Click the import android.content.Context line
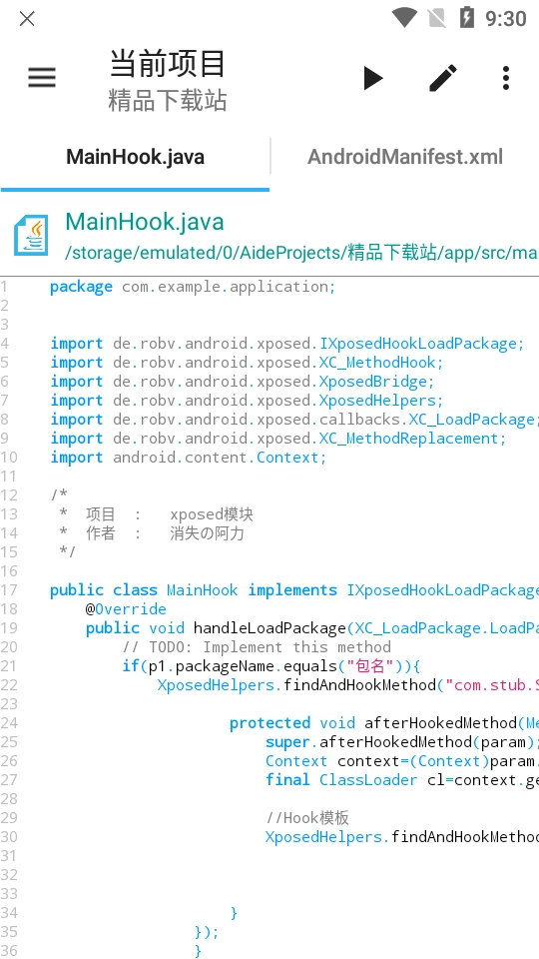Image resolution: width=539 pixels, height=959 pixels. pos(189,458)
